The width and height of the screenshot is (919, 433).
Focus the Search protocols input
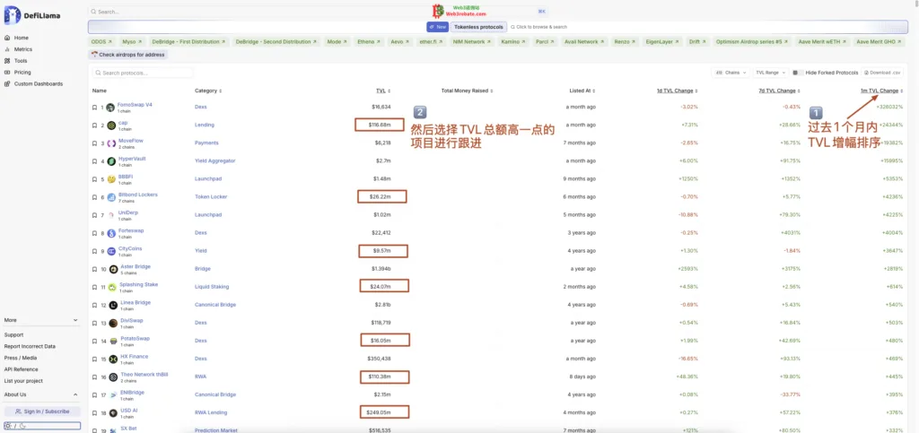point(143,74)
